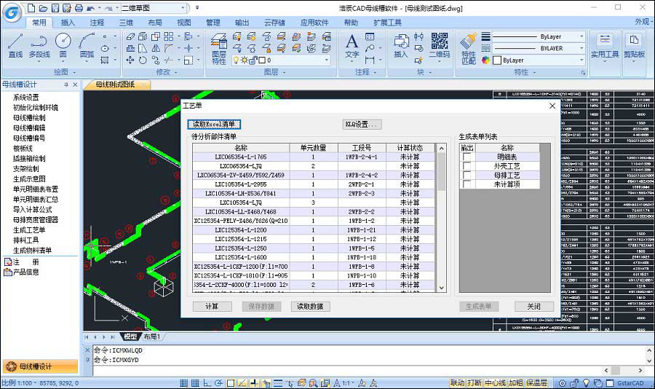
Task: Check the 母排工艺 output checkbox
Action: tap(467, 176)
